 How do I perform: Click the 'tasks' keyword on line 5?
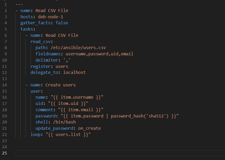[27, 29]
